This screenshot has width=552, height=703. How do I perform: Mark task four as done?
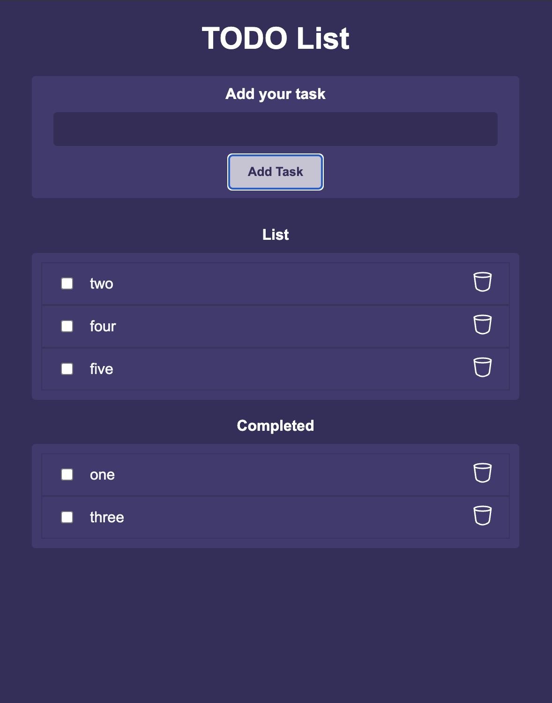click(67, 326)
